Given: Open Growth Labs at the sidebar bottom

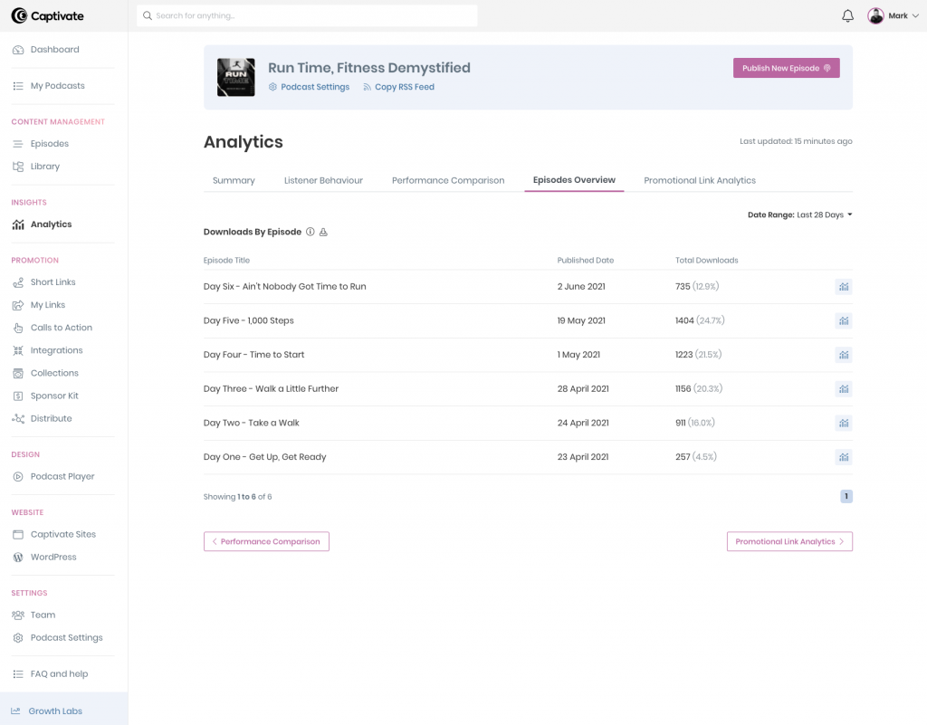Looking at the screenshot, I should pos(46,711).
